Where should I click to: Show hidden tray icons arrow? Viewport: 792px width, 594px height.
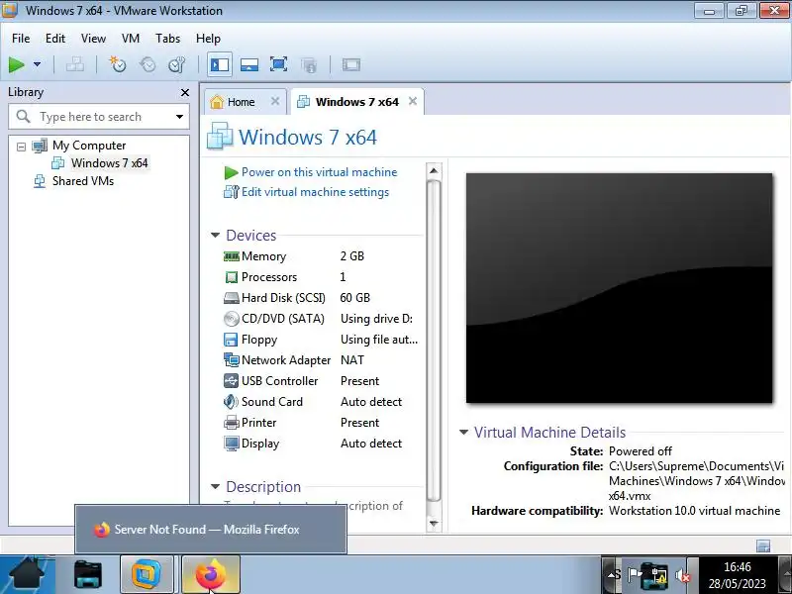(x=611, y=575)
